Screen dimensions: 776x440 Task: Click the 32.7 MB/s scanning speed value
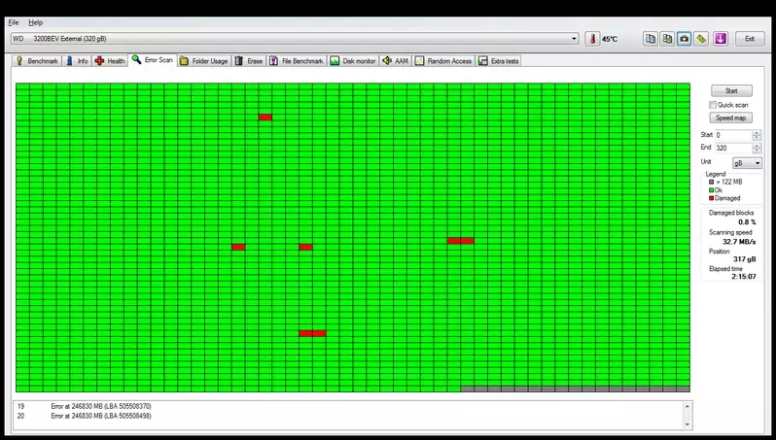tap(739, 242)
